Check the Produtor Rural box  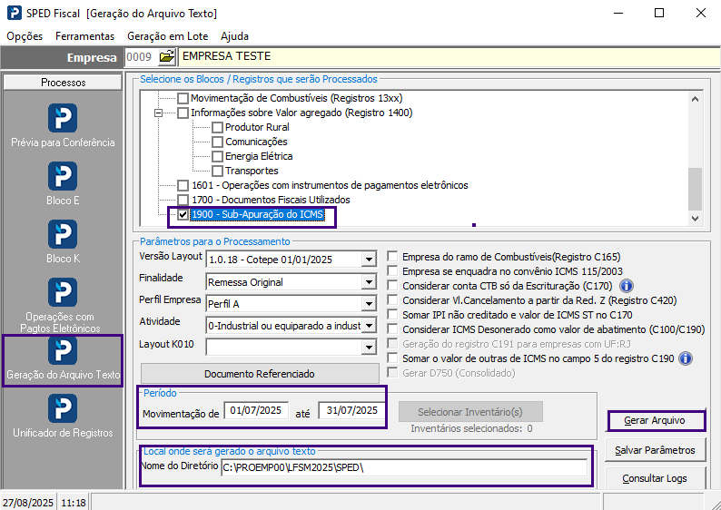point(218,127)
